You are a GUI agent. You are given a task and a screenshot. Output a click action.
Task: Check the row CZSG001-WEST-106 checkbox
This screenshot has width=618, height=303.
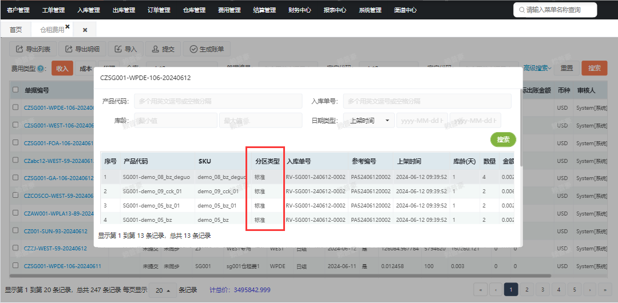coord(16,125)
